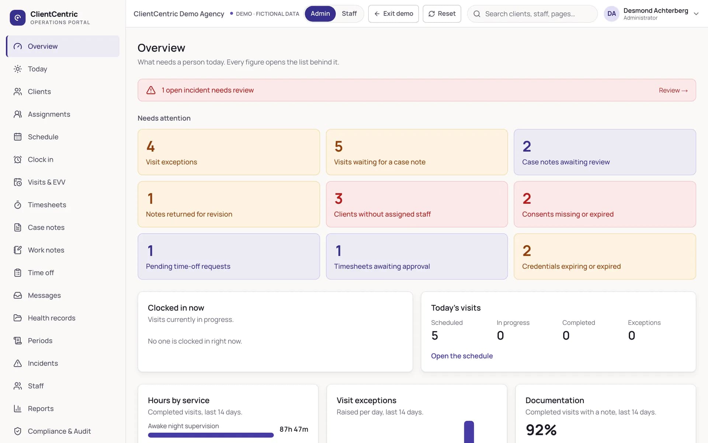
Task: Open Timesheets awaiting approval card
Action: point(417,256)
